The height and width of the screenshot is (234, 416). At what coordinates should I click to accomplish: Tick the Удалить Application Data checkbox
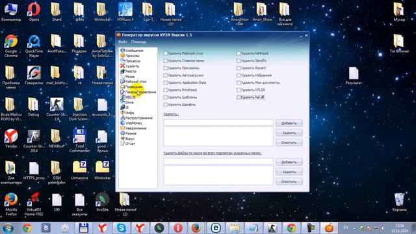click(x=165, y=83)
